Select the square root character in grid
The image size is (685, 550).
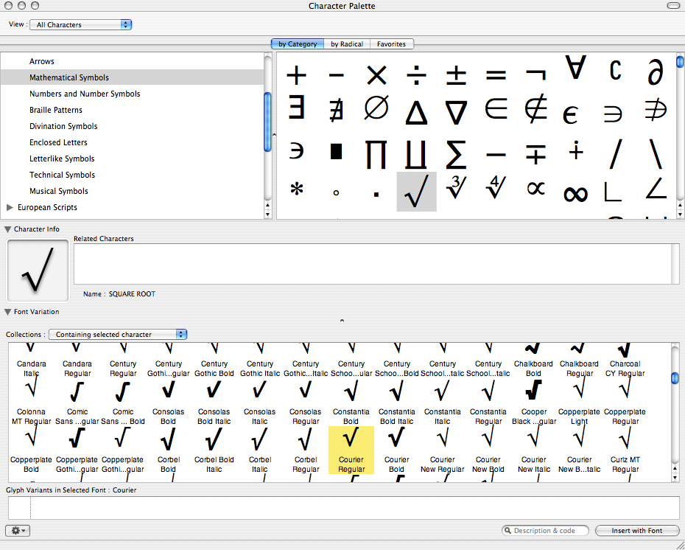416,192
